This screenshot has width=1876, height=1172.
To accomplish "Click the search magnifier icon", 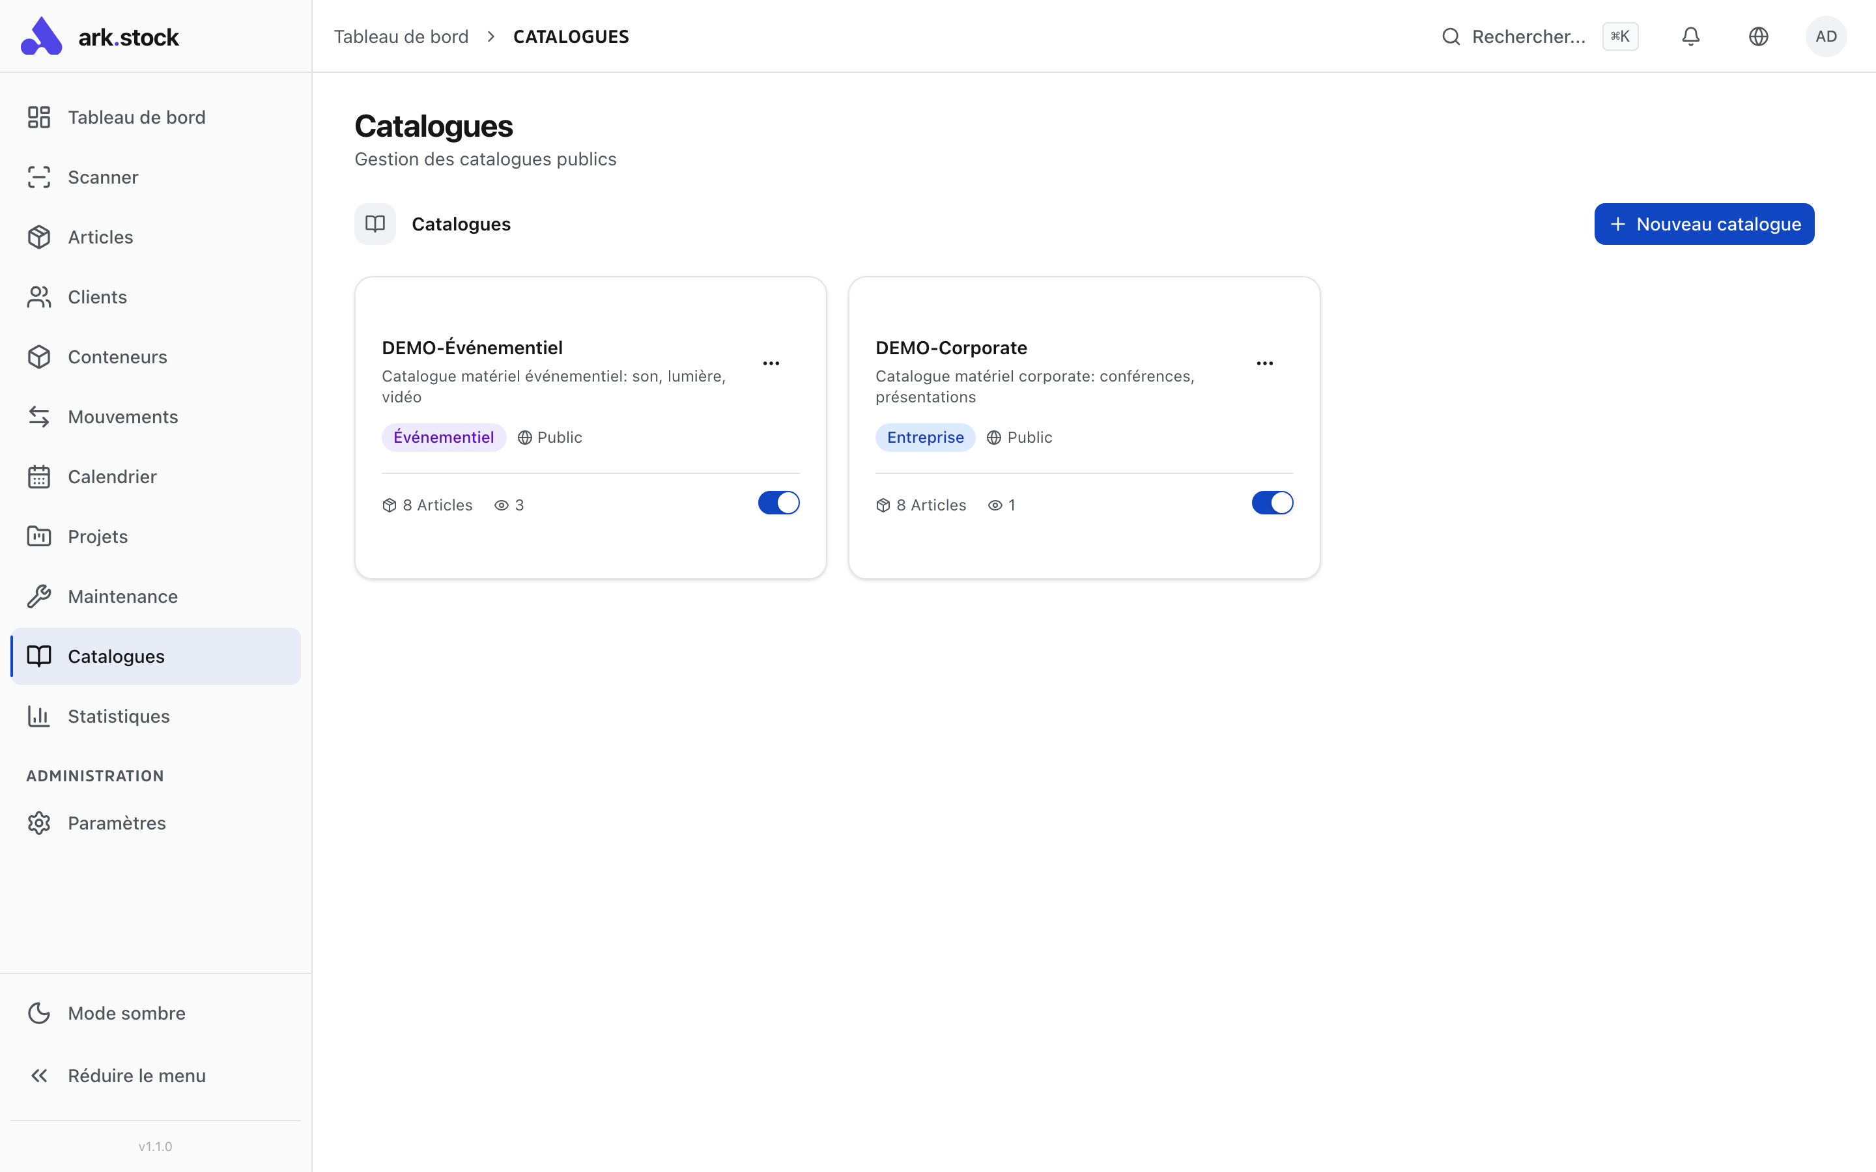I will (1451, 36).
